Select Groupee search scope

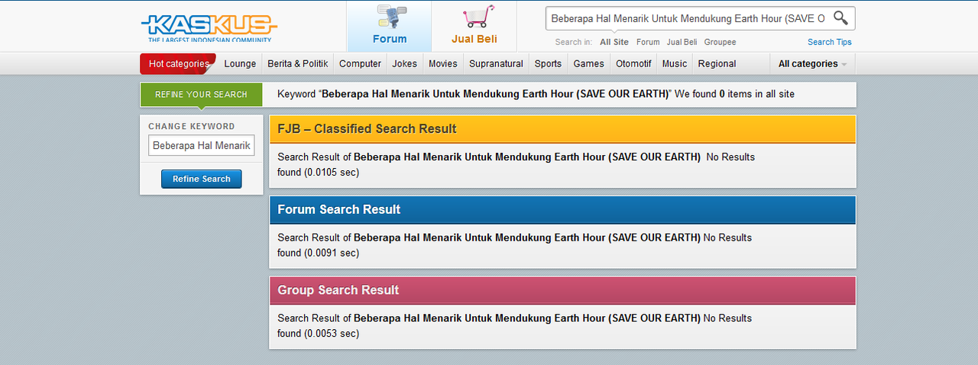[x=720, y=42]
